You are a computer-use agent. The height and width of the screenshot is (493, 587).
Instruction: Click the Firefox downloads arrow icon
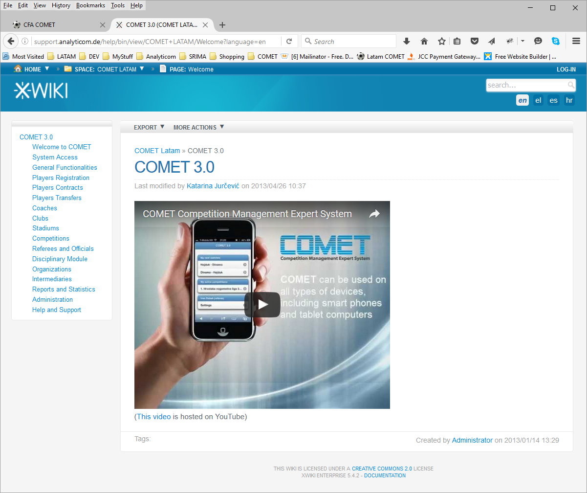(407, 42)
